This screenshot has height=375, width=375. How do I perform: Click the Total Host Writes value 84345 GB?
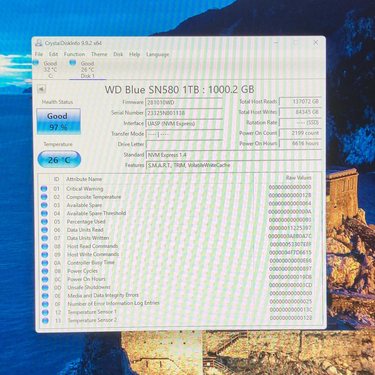[x=300, y=112]
